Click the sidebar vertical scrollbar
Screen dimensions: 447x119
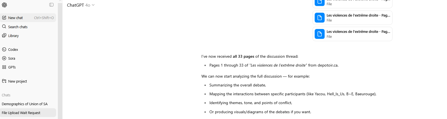[60, 59]
